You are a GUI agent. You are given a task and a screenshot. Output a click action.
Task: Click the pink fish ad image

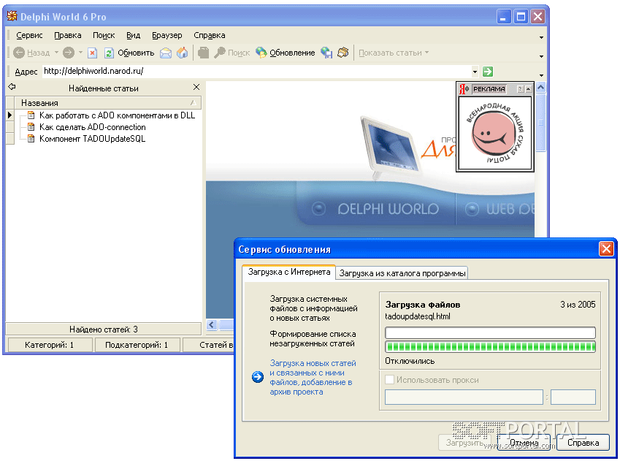(x=494, y=133)
